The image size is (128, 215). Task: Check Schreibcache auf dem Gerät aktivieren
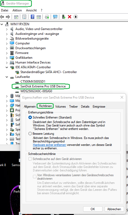click(30, 159)
